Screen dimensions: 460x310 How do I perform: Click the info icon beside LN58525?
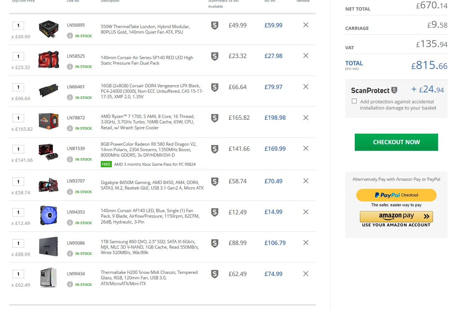point(70,66)
